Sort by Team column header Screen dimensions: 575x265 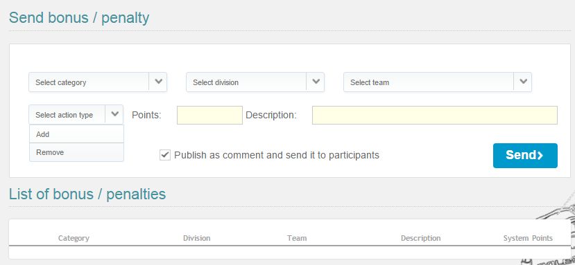click(x=297, y=238)
